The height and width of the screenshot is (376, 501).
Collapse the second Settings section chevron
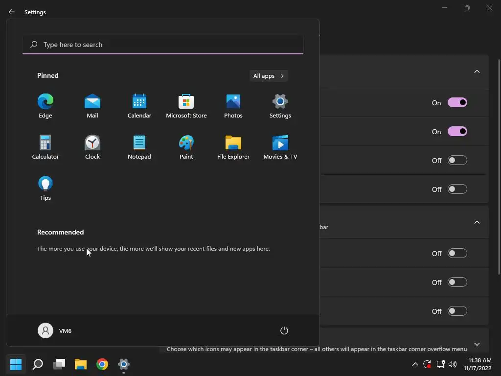coord(477,223)
